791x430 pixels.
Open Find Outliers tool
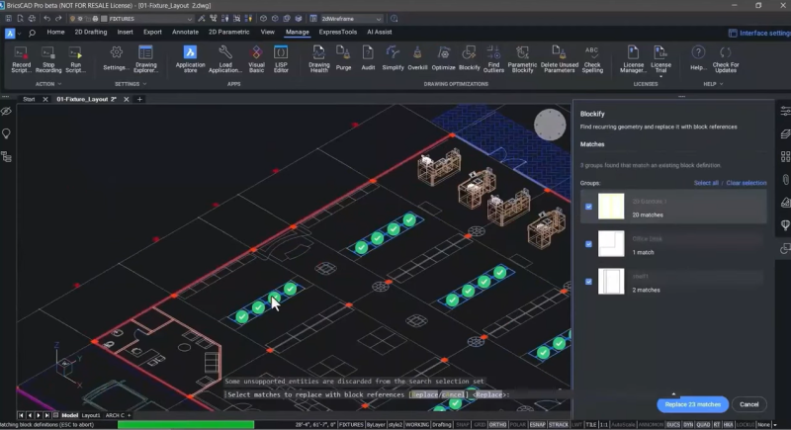coord(494,53)
